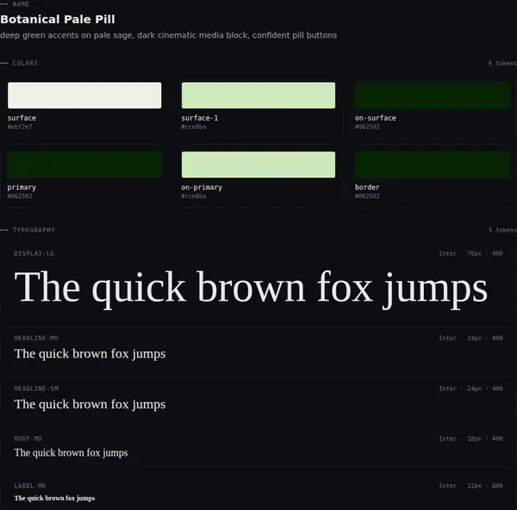Click the DISPLAY-LG sample sentence
Viewport: 517px width, 510px height.
point(251,289)
